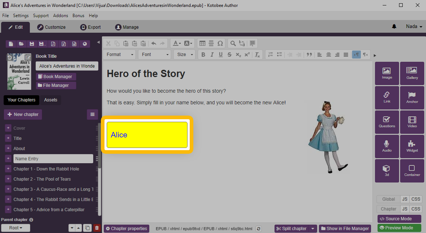Open the Format dropdown

pyautogui.click(x=119, y=55)
